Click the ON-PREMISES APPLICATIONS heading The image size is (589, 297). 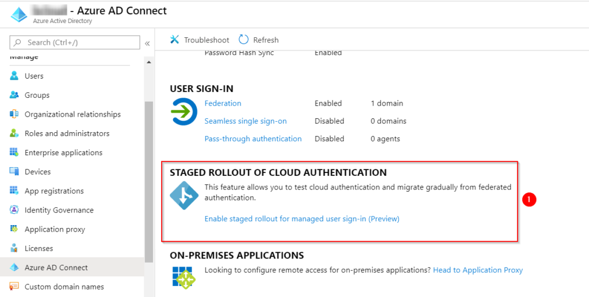(x=236, y=256)
